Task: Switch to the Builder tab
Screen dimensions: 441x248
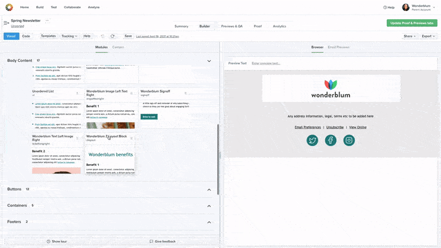Action: click(x=205, y=26)
